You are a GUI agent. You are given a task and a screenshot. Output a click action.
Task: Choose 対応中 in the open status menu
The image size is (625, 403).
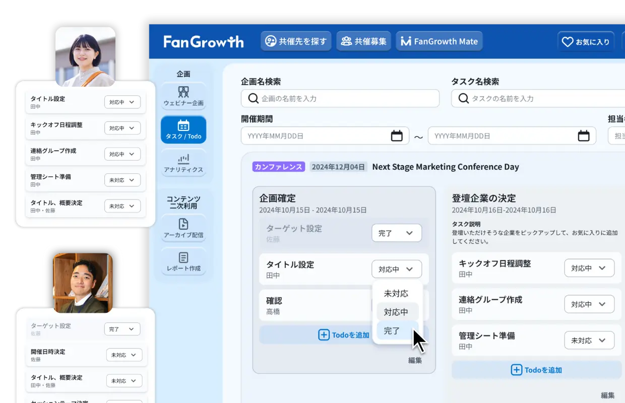(x=396, y=312)
